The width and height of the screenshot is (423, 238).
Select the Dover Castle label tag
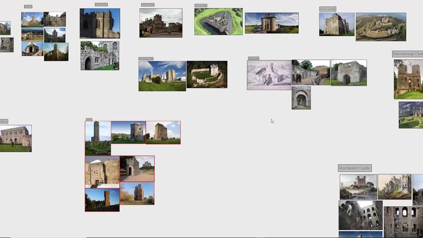(327, 9)
